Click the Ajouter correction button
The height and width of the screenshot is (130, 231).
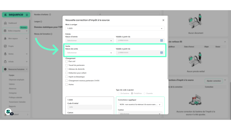pos(214,81)
